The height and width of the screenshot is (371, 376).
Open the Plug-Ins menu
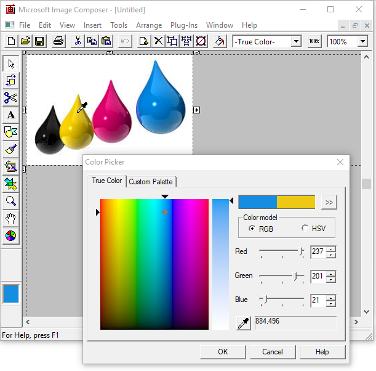coord(184,25)
